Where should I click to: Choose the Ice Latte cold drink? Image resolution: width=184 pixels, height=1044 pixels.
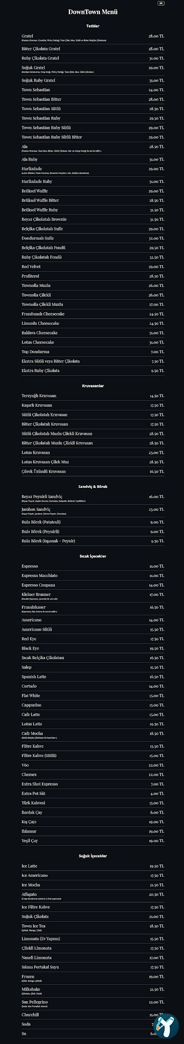(x=93, y=866)
